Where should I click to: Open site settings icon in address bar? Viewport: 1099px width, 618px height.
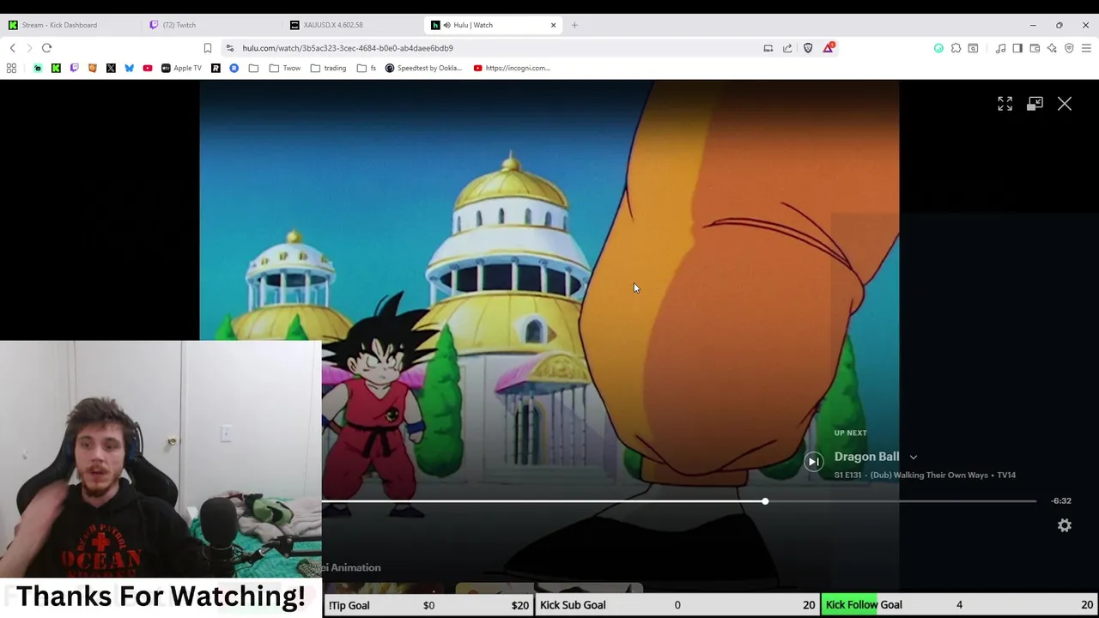tap(229, 48)
